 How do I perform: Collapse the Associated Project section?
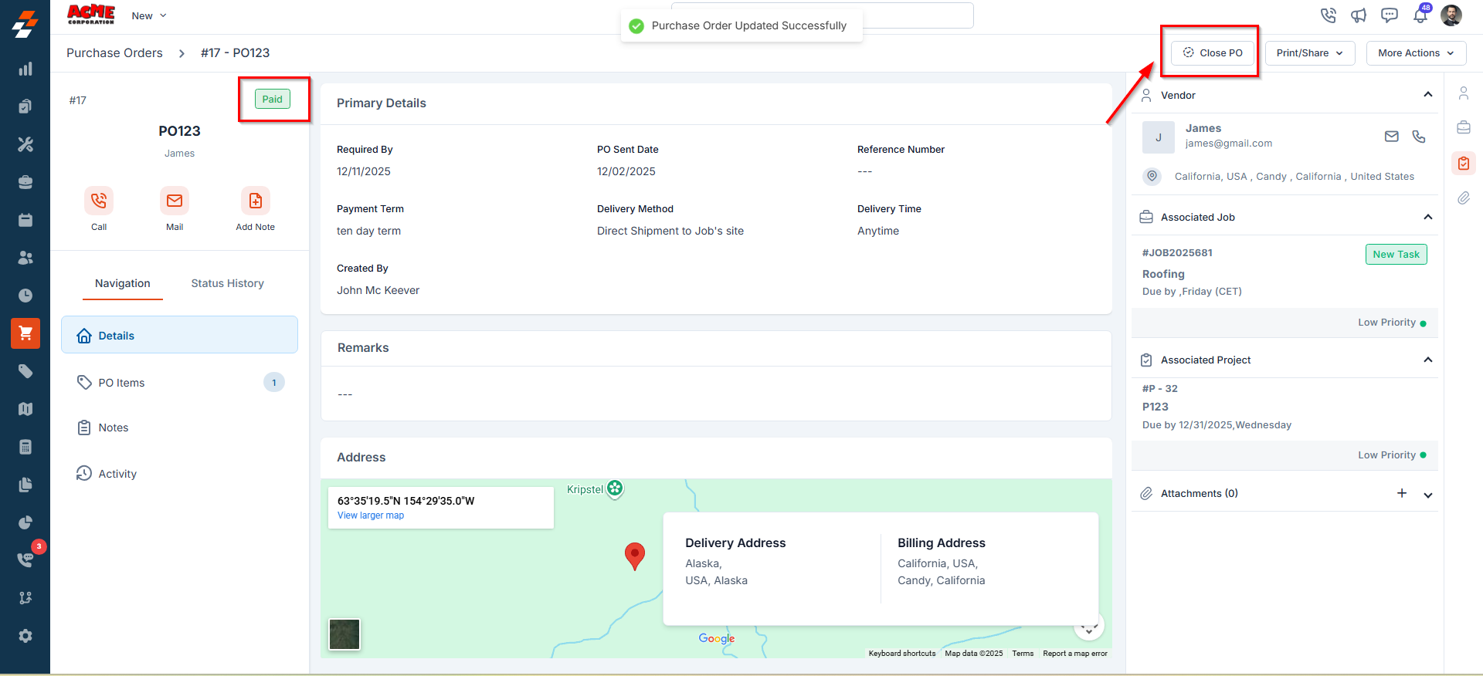pyautogui.click(x=1428, y=360)
